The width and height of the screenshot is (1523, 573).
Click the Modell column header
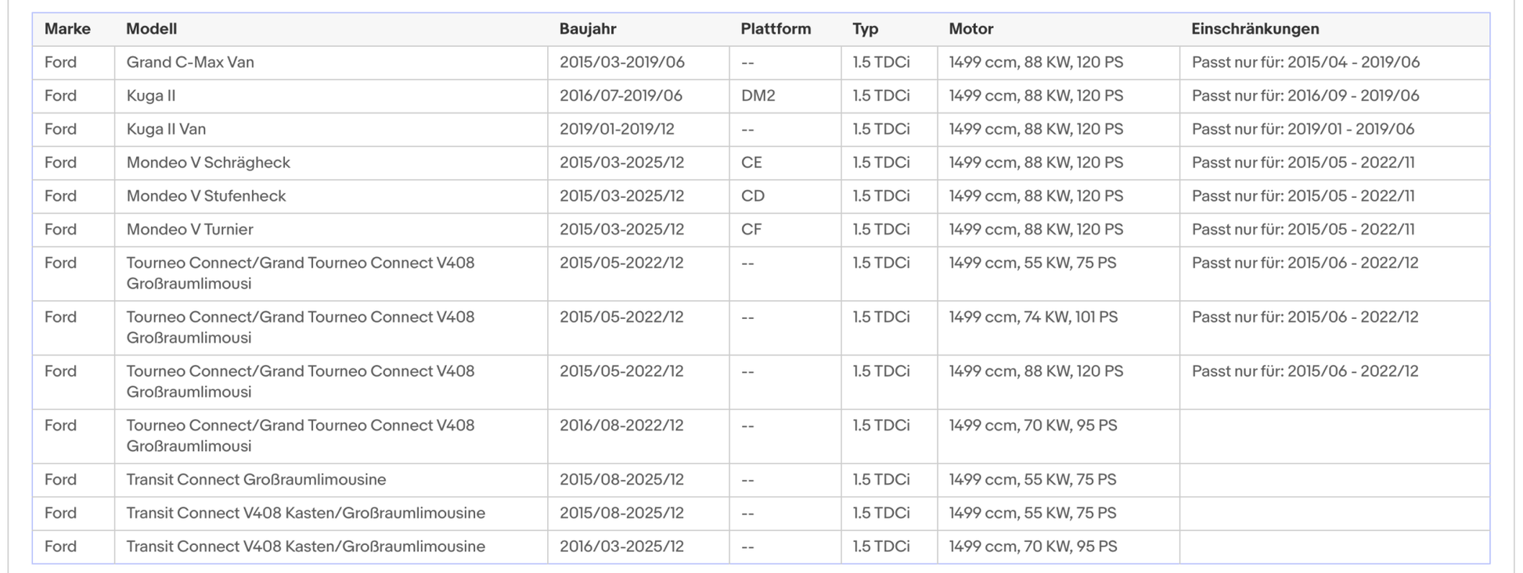click(x=152, y=29)
